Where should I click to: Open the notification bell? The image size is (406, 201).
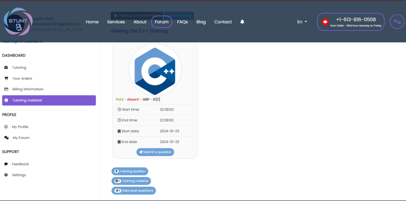tap(242, 22)
